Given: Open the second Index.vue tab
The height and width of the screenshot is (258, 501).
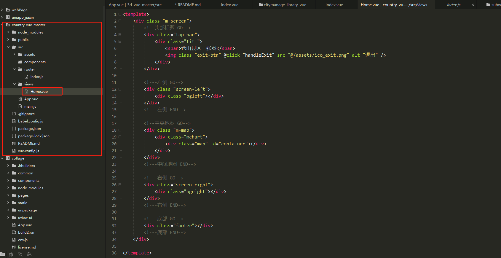Looking at the screenshot, I should (x=334, y=5).
